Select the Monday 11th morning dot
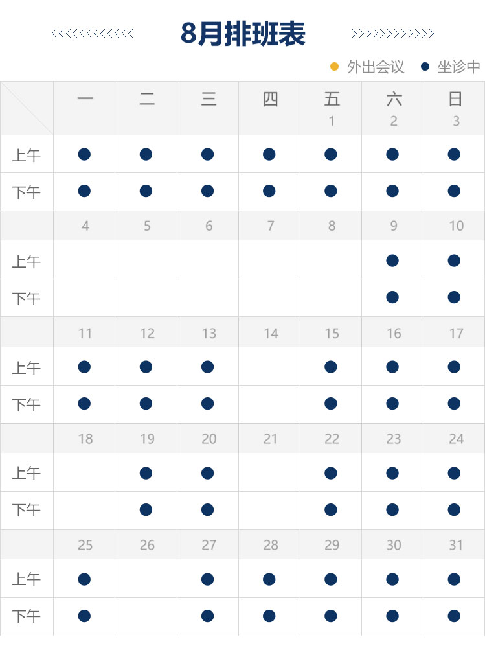Image resolution: width=485 pixels, height=648 pixels. tap(84, 367)
